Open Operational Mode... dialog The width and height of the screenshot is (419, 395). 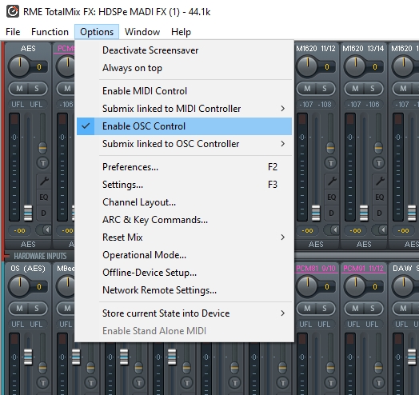click(x=184, y=255)
